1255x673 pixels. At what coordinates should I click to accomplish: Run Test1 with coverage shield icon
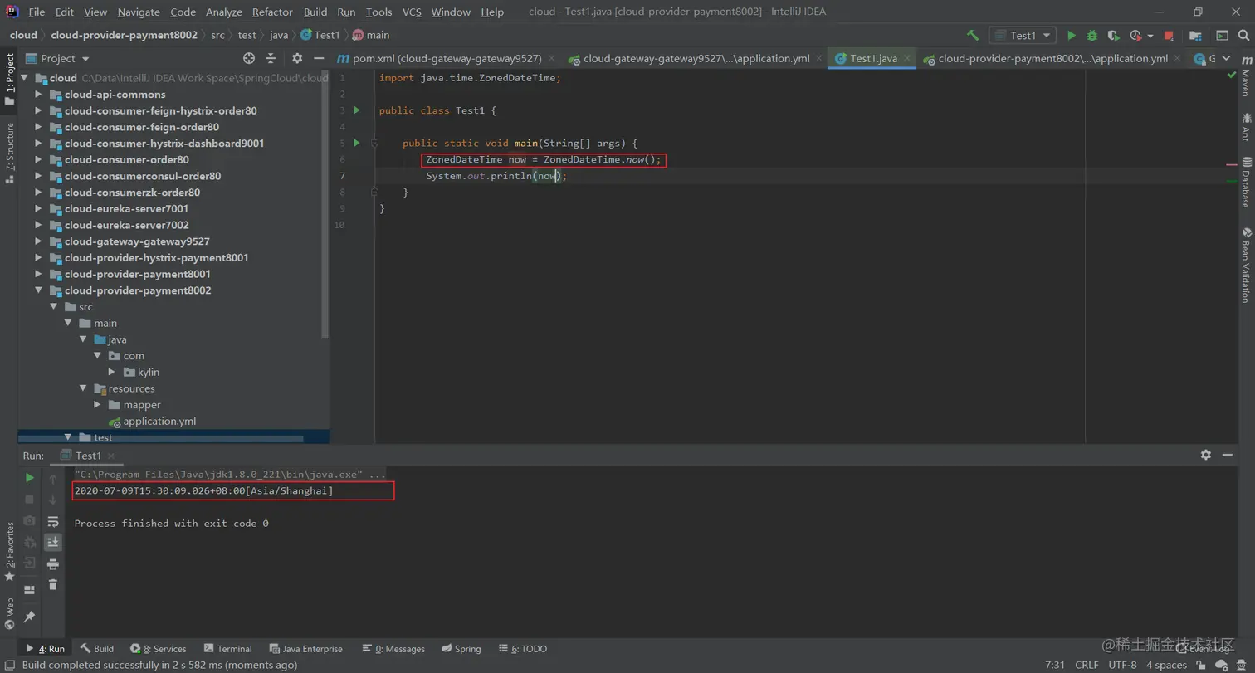pyautogui.click(x=1115, y=36)
